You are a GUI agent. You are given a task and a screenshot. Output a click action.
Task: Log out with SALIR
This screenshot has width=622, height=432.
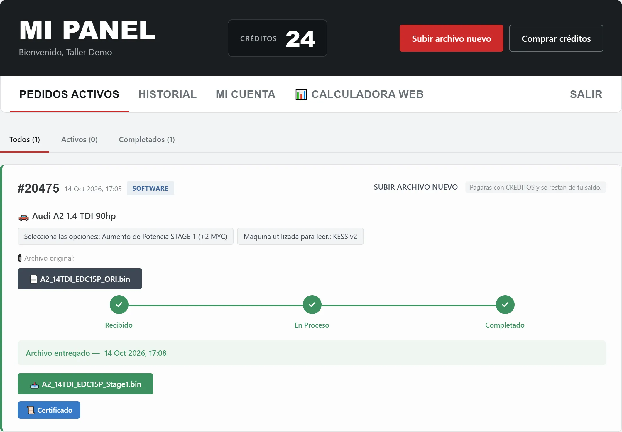pyautogui.click(x=586, y=94)
